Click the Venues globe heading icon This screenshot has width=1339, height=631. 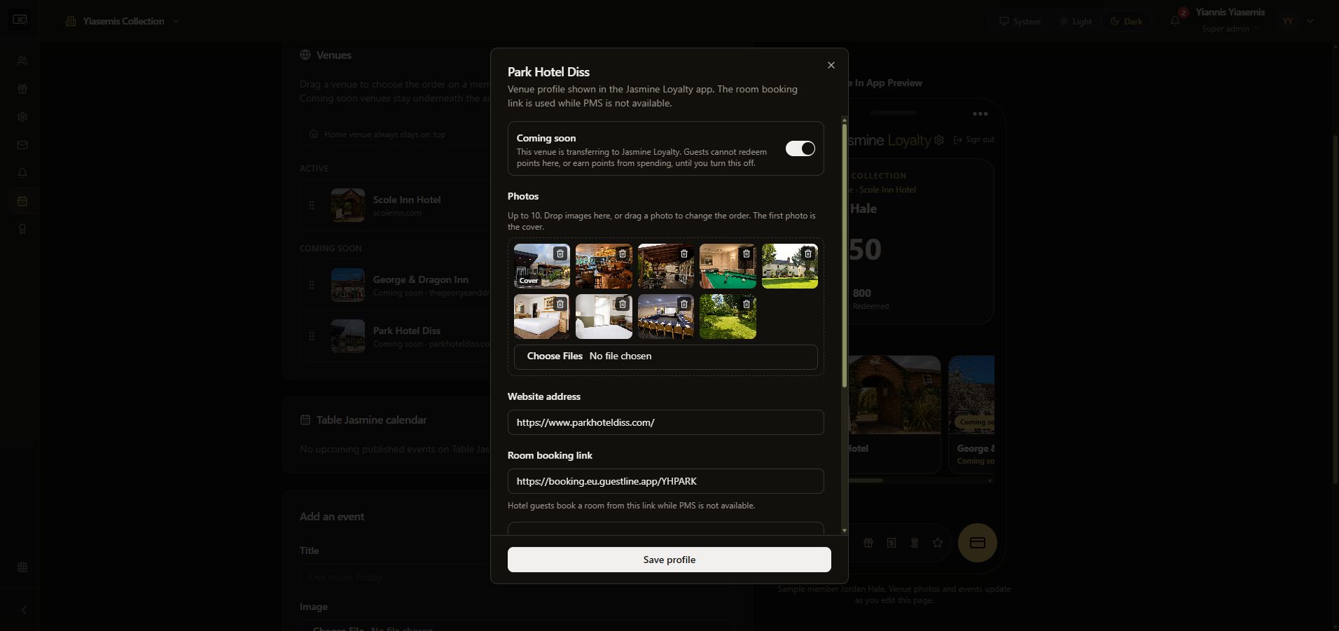(x=305, y=55)
